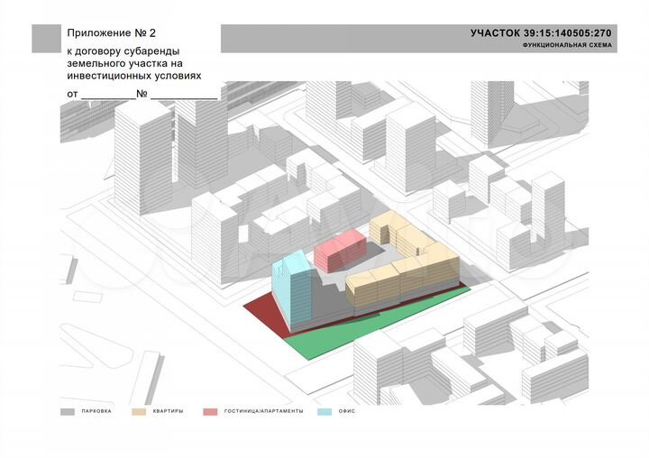Viewport: 649px width, 458px height.
Task: Select the ОФИС legend label
Action: point(347,411)
